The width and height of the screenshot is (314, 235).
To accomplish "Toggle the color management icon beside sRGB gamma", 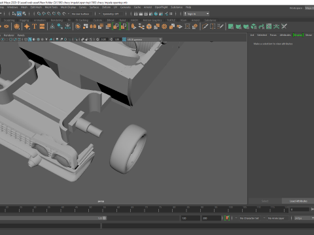I will coord(124,39).
